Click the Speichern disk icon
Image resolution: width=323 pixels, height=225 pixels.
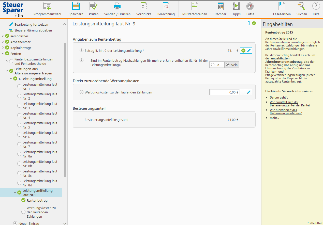(76, 6)
